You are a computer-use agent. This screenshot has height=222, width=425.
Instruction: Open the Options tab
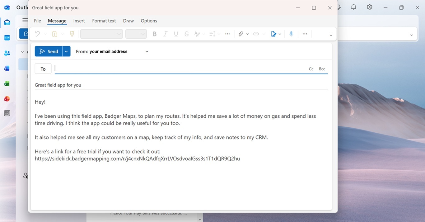tap(149, 21)
